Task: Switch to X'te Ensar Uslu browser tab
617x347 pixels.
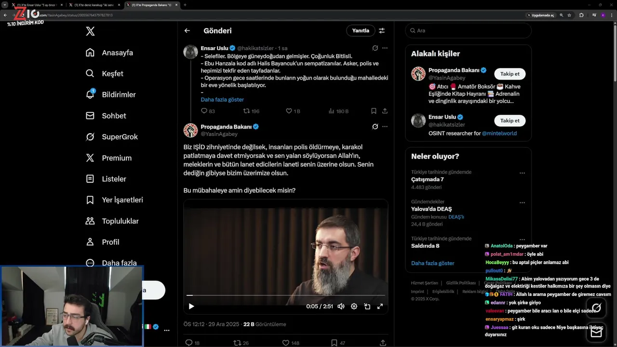Action: (x=37, y=5)
